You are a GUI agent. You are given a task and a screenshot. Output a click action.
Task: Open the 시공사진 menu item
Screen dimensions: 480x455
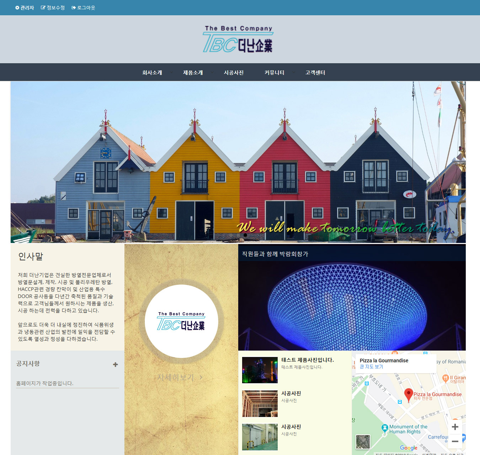tap(234, 72)
